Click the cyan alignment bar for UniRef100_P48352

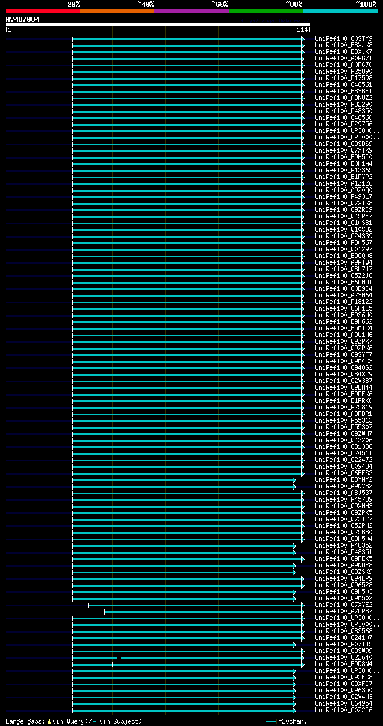pyautogui.click(x=184, y=545)
